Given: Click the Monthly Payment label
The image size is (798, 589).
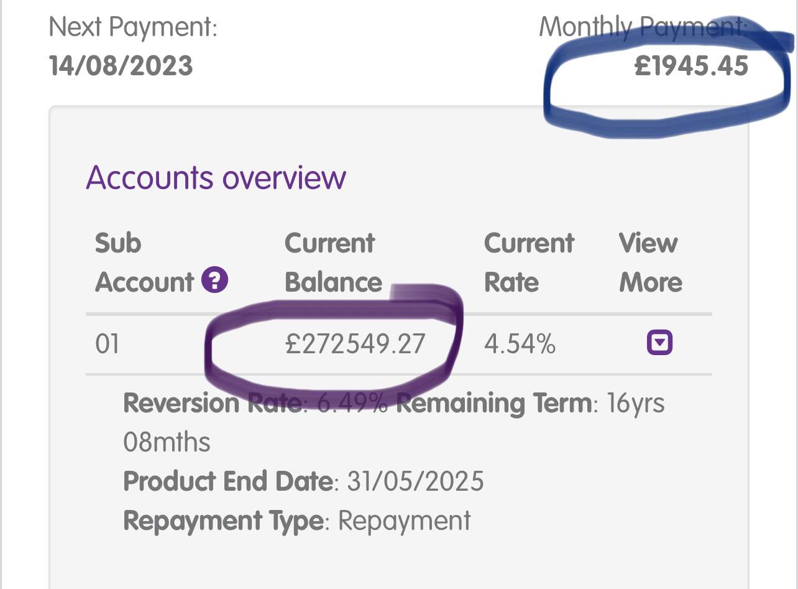Looking at the screenshot, I should [x=644, y=28].
